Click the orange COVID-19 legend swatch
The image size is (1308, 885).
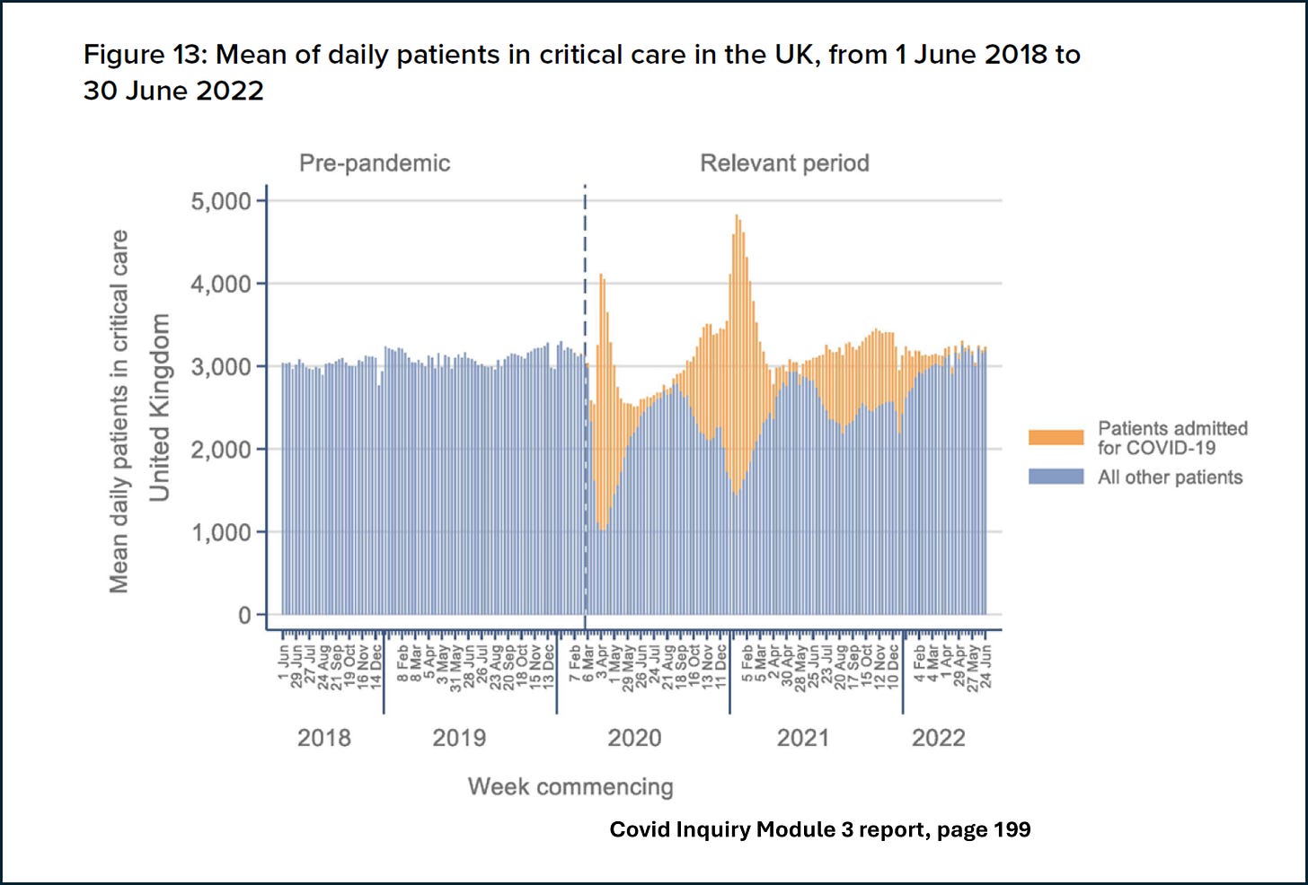coord(1056,438)
